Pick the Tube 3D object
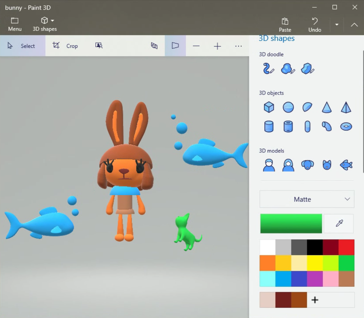364x318 pixels. click(288, 126)
